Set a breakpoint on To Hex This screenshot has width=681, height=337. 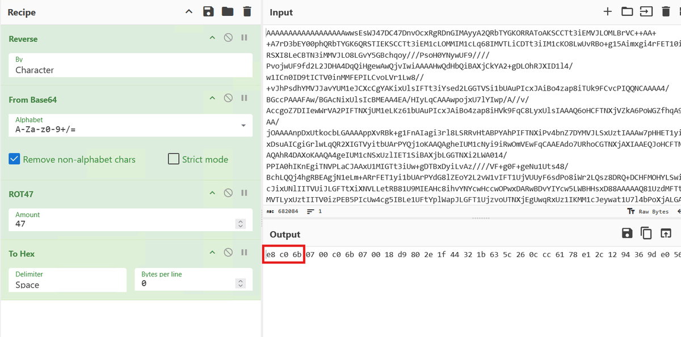click(244, 253)
